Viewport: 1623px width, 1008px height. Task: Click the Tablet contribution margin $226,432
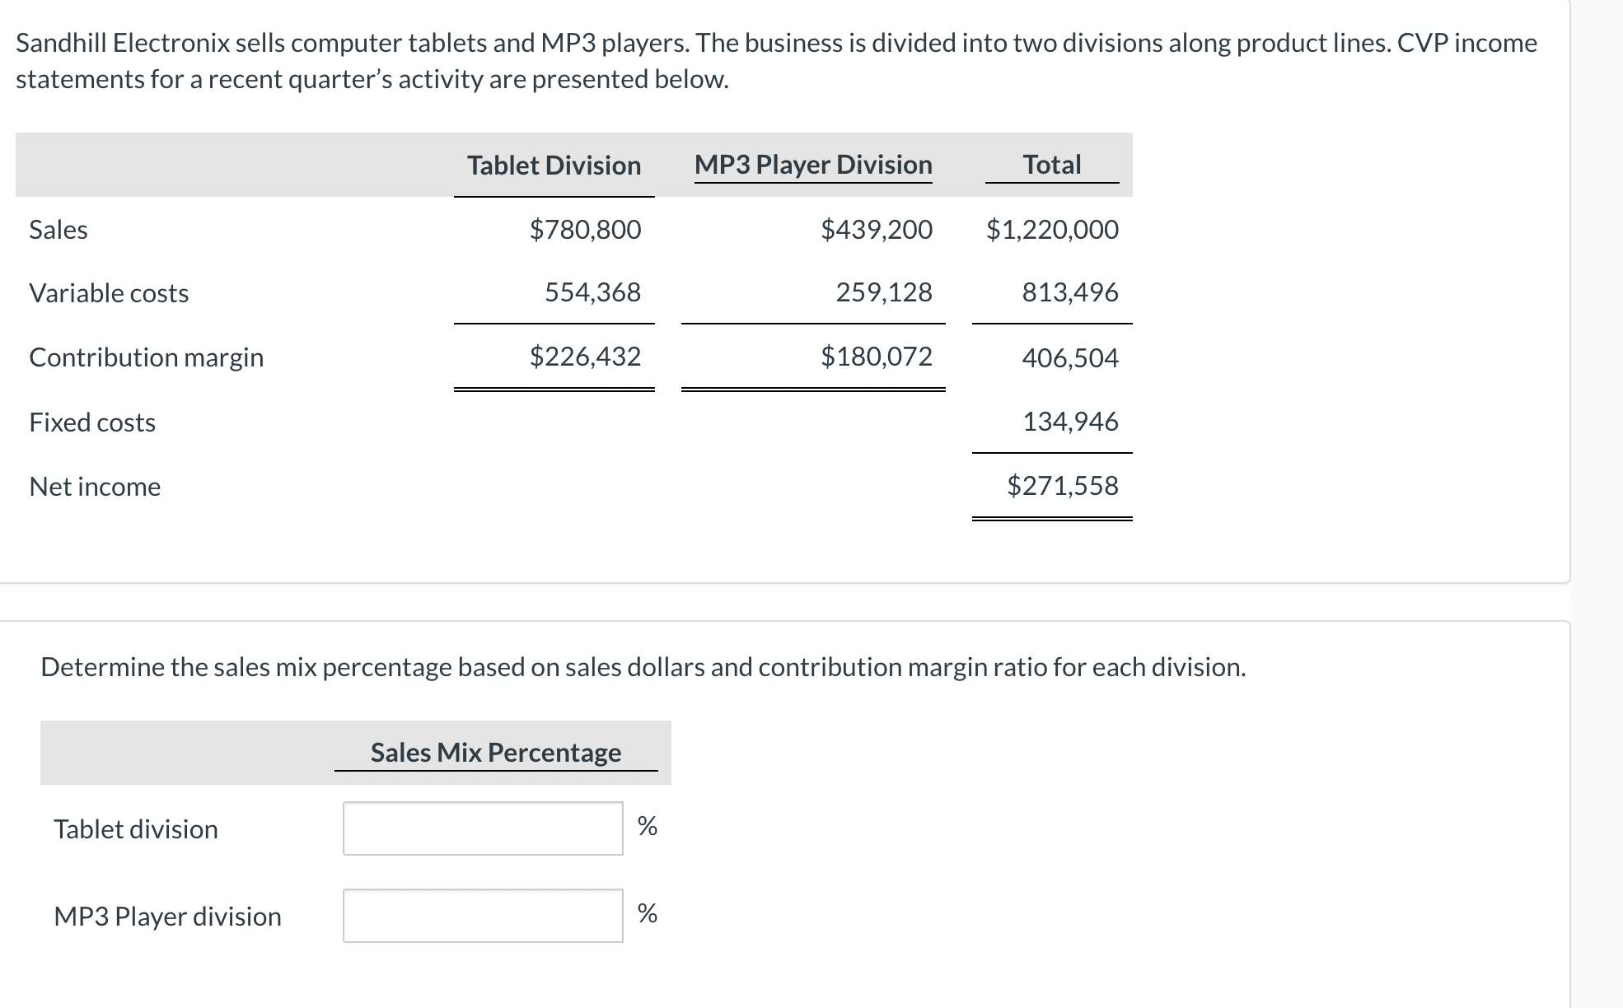tap(585, 357)
